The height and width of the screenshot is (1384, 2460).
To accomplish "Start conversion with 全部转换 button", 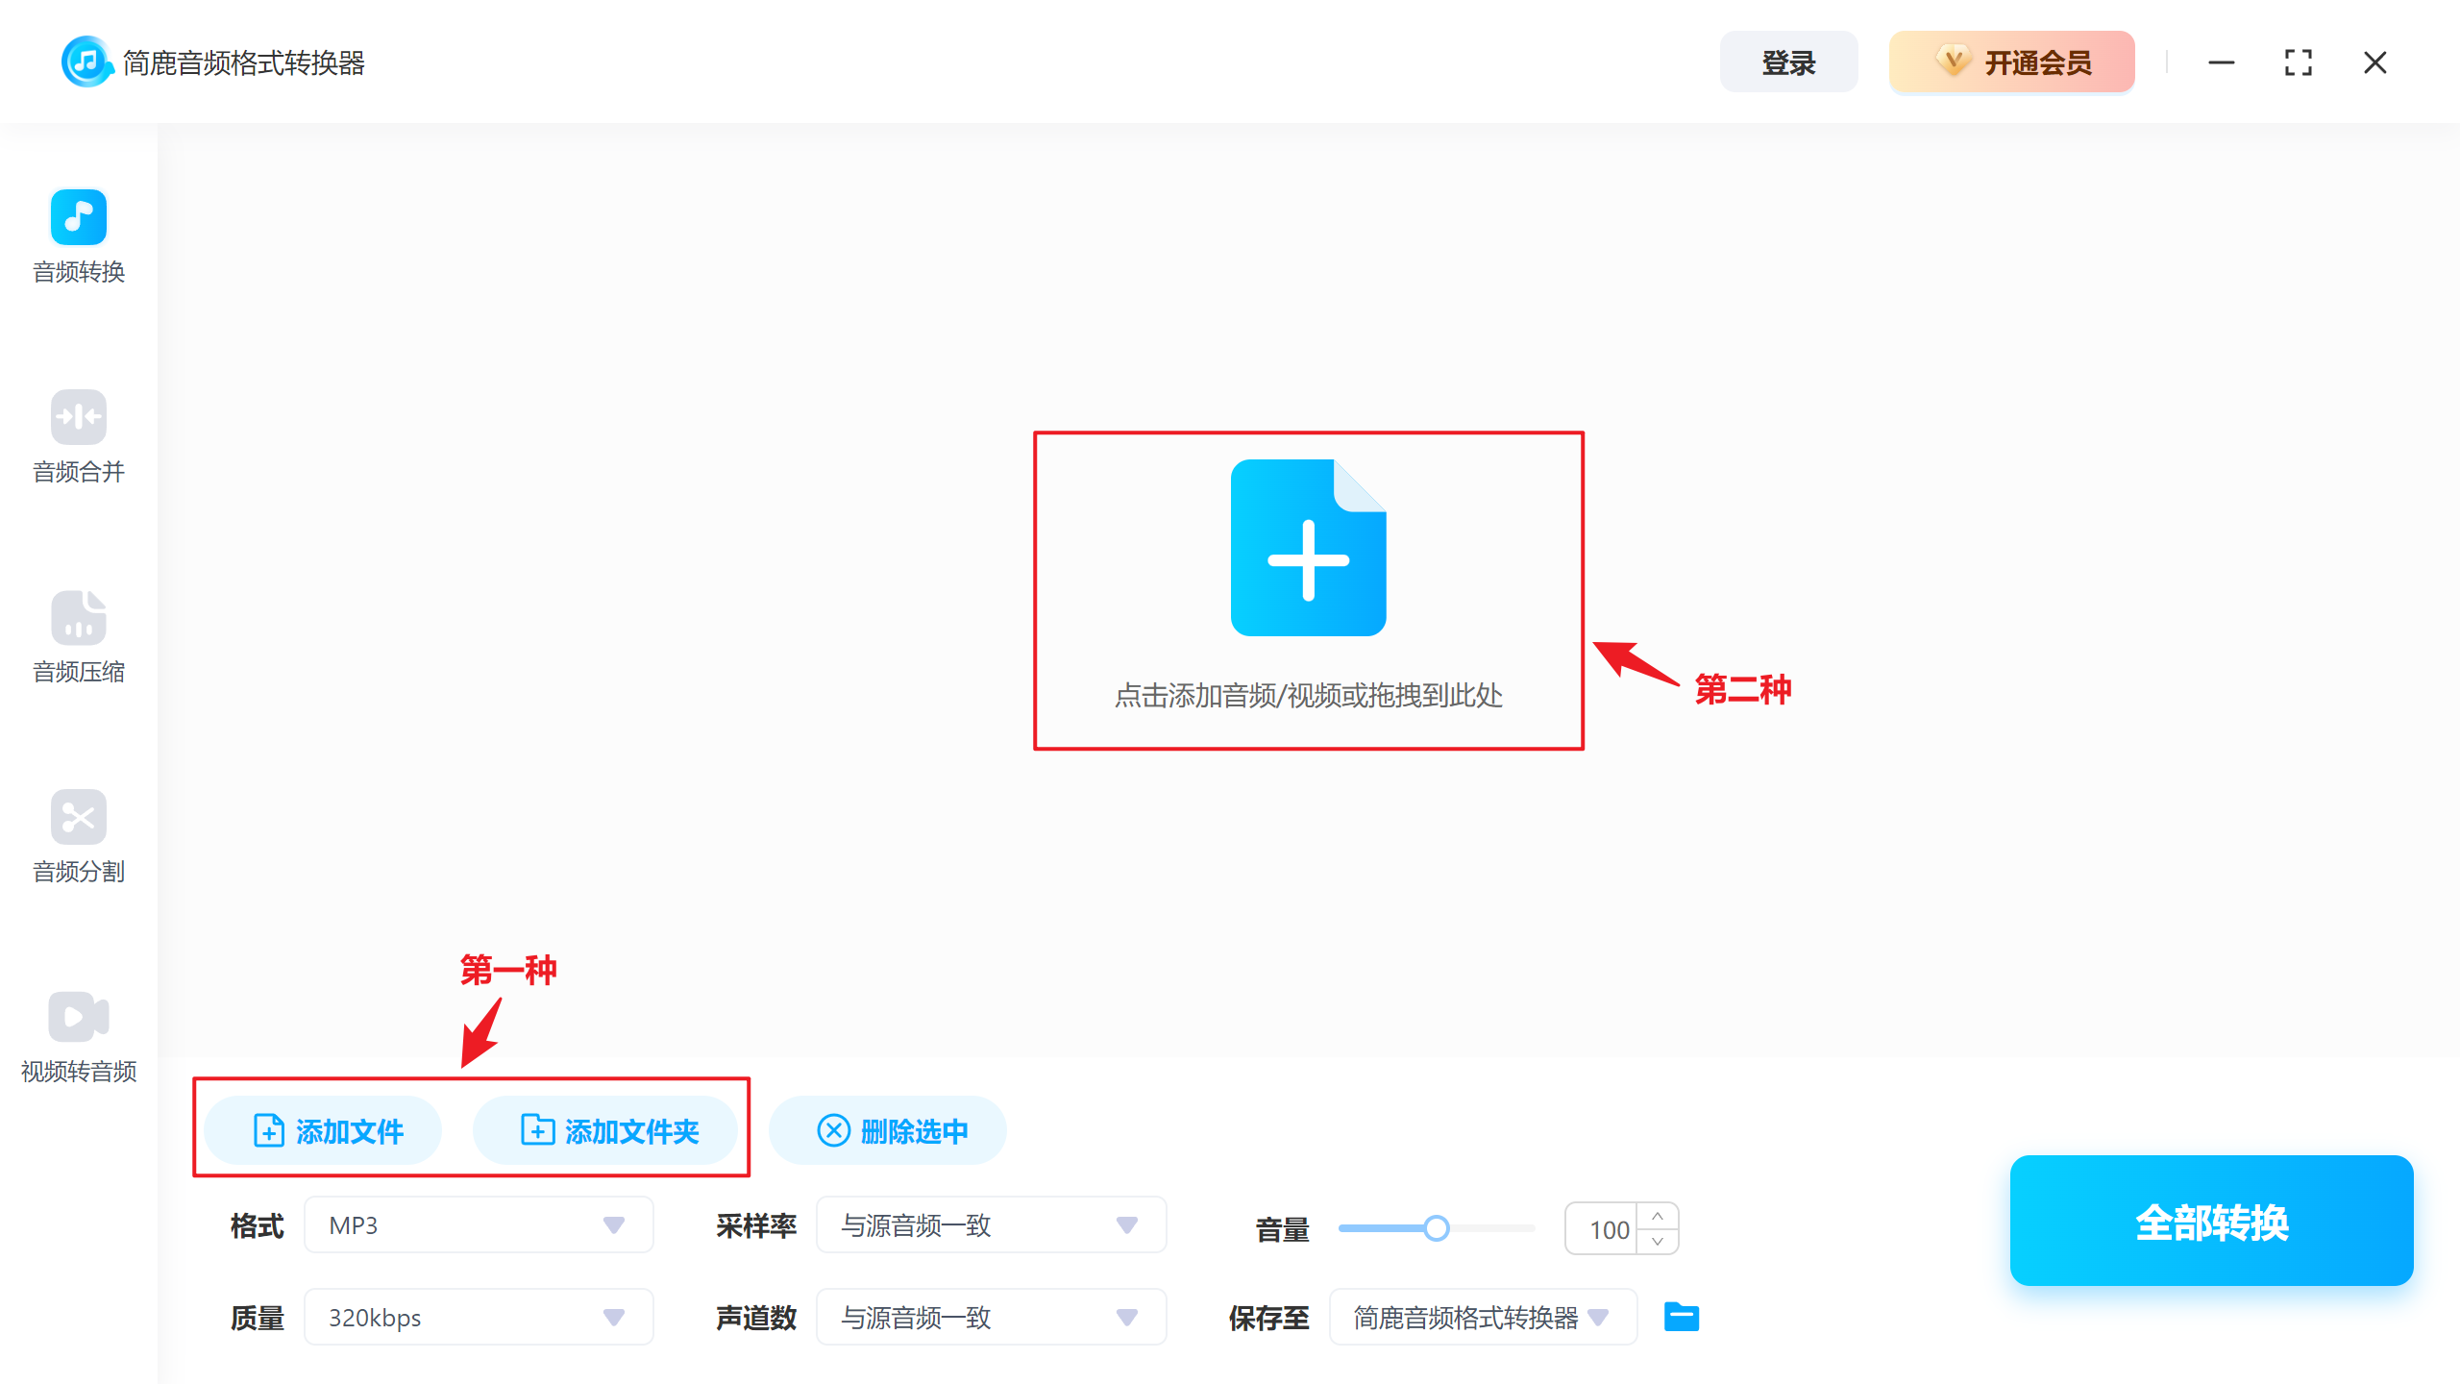I will (x=2210, y=1222).
